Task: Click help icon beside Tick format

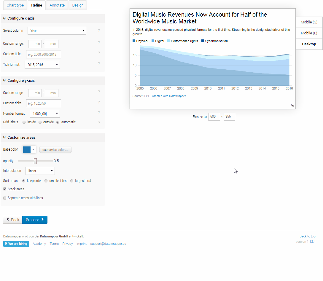Action: 99,64
